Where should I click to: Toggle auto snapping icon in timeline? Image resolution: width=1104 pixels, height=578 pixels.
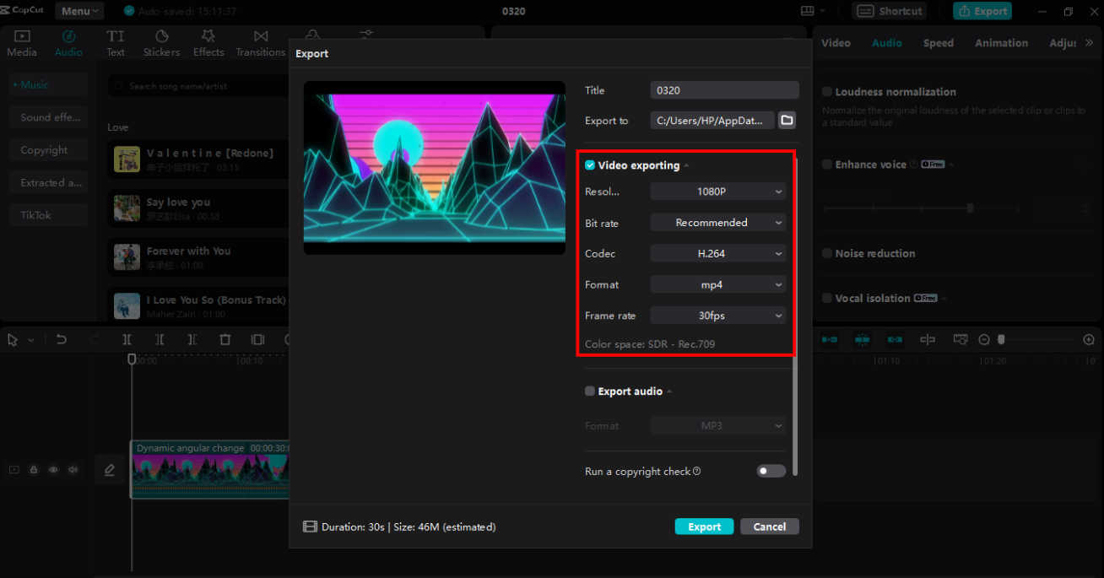[x=862, y=339]
